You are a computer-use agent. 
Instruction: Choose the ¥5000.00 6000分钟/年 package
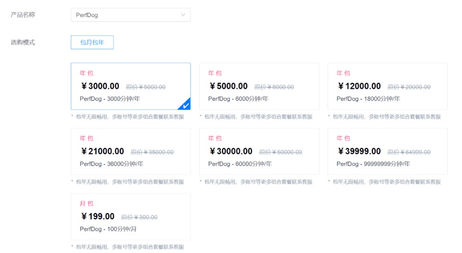click(x=259, y=86)
